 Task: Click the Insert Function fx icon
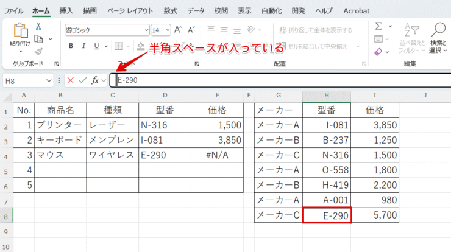tap(95, 80)
